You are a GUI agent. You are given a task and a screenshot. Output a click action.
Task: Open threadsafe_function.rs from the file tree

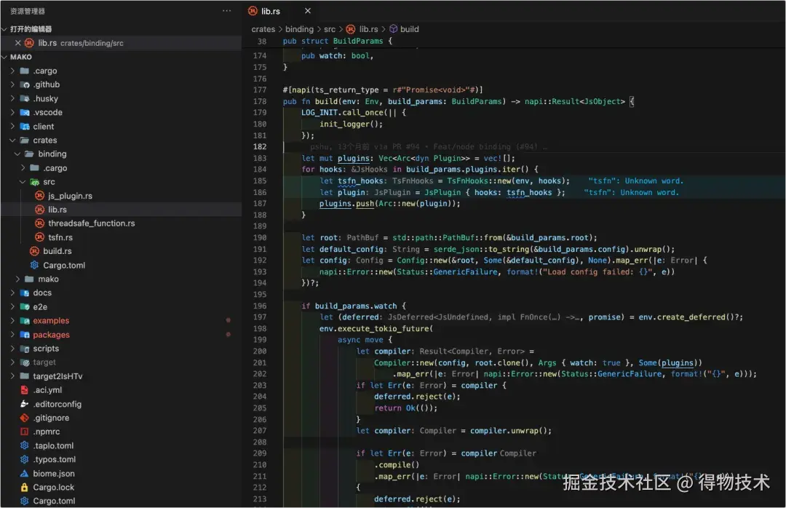click(x=91, y=223)
